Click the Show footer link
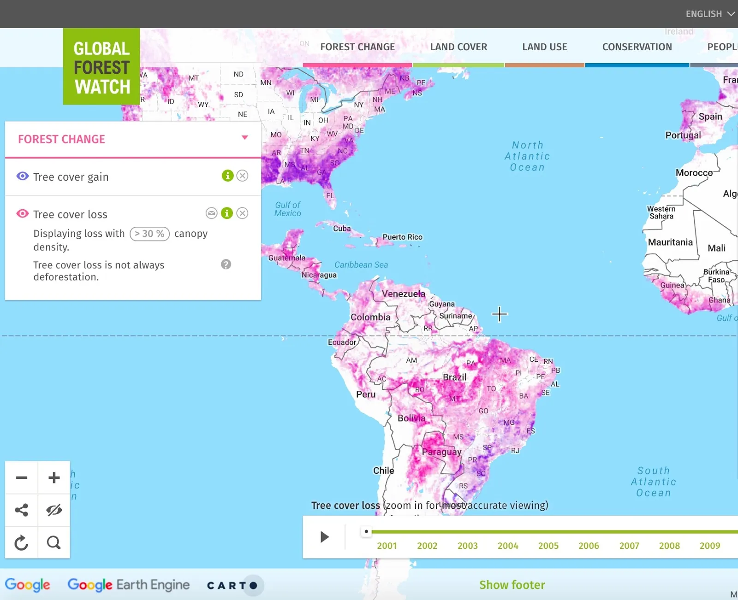738x600 pixels. [x=512, y=585]
